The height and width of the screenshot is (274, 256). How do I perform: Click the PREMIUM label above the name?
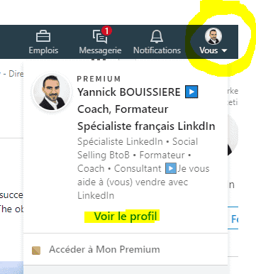99,79
